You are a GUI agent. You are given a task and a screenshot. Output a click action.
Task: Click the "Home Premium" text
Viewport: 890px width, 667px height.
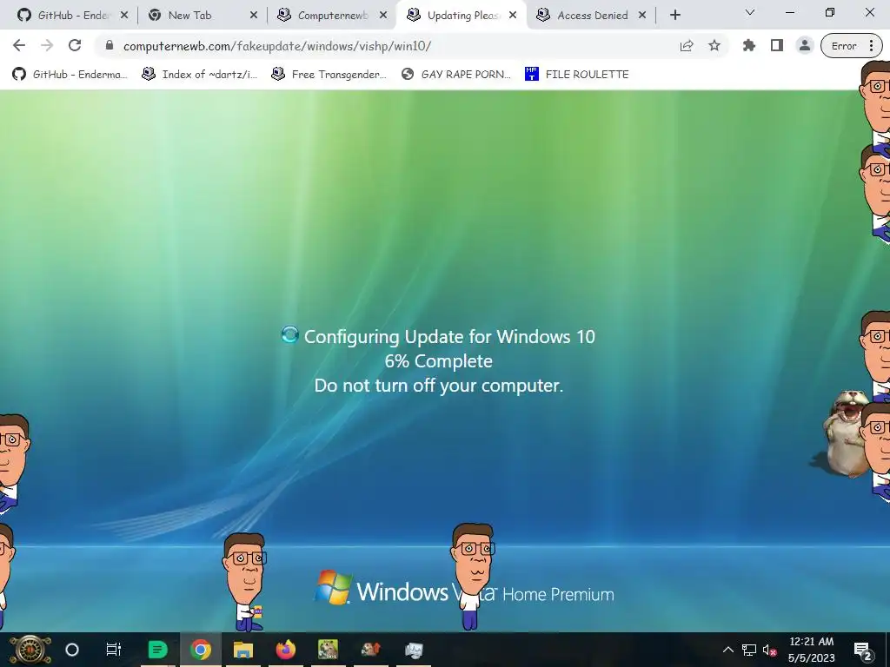click(559, 594)
